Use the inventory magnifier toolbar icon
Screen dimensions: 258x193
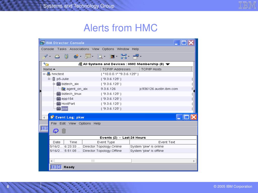point(100,56)
